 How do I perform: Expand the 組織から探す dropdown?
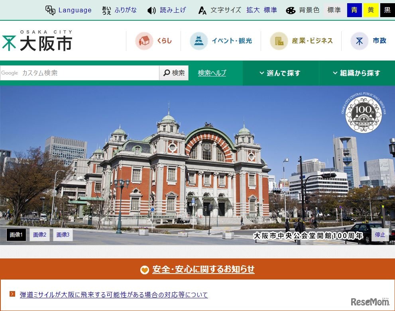(x=356, y=73)
